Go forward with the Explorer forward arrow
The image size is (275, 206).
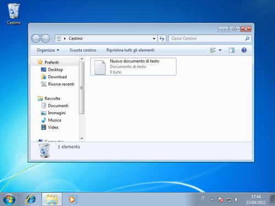coord(45,38)
